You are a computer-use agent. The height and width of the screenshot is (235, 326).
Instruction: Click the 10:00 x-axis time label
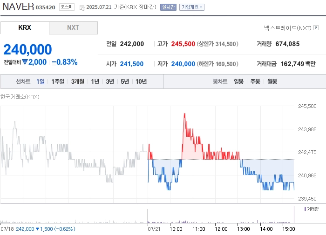[x=176, y=229]
